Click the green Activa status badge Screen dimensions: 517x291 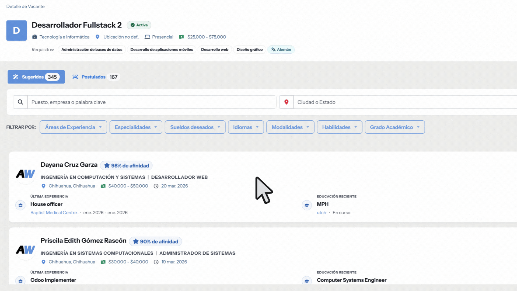139,25
